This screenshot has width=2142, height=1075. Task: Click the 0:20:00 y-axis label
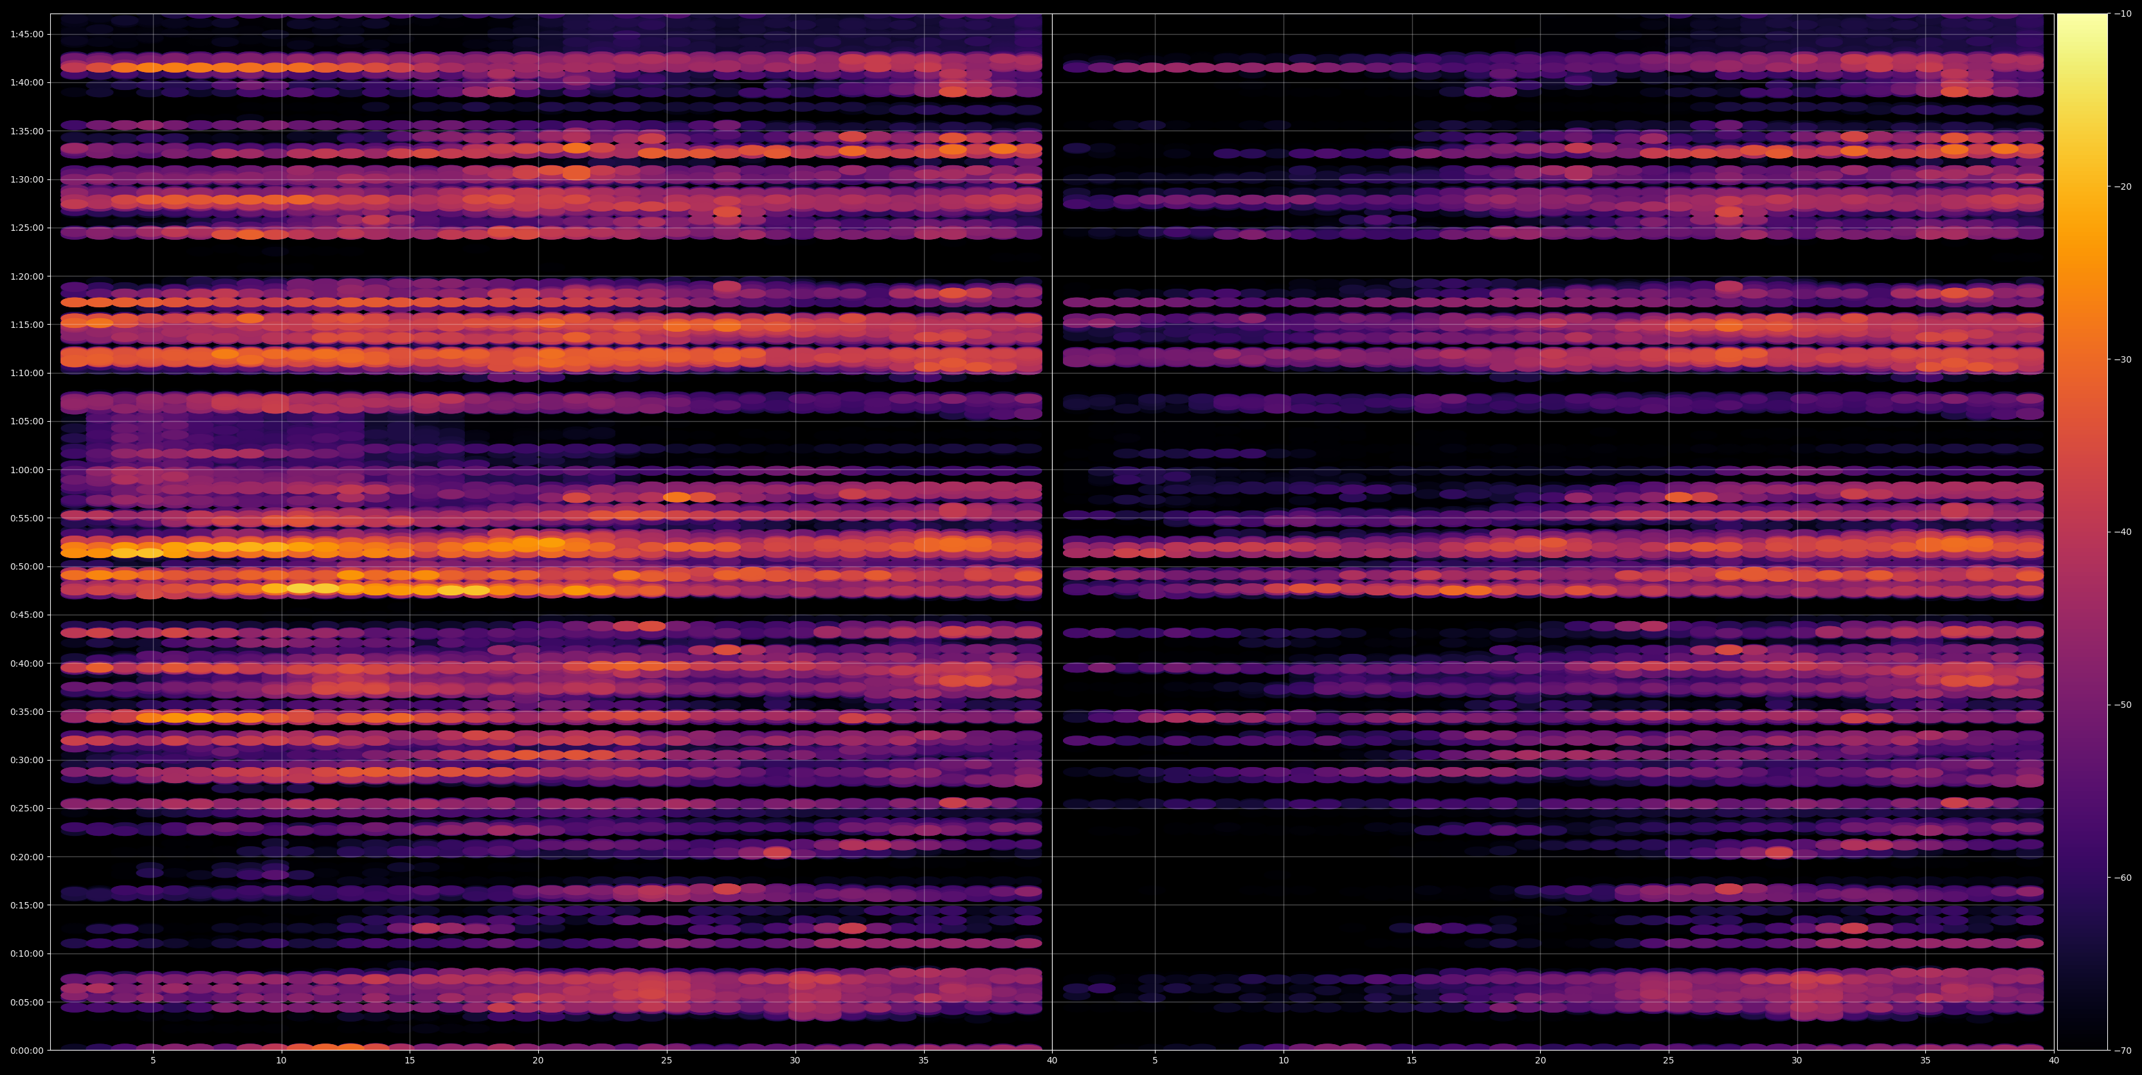(x=26, y=856)
